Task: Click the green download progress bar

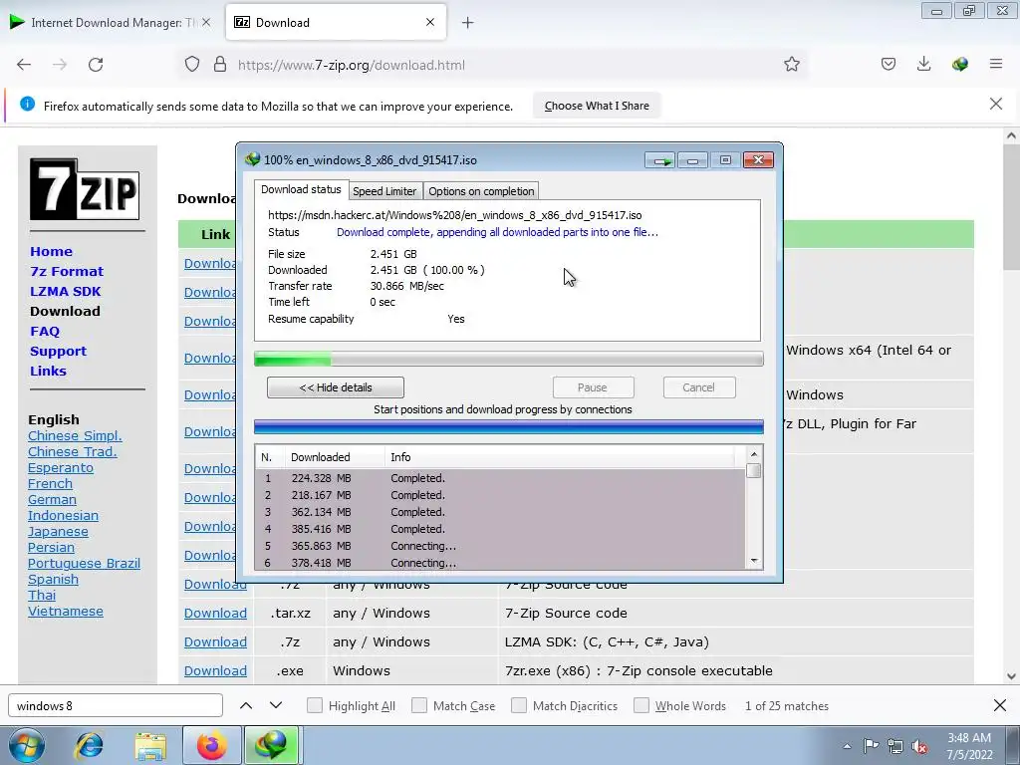Action: click(x=509, y=359)
